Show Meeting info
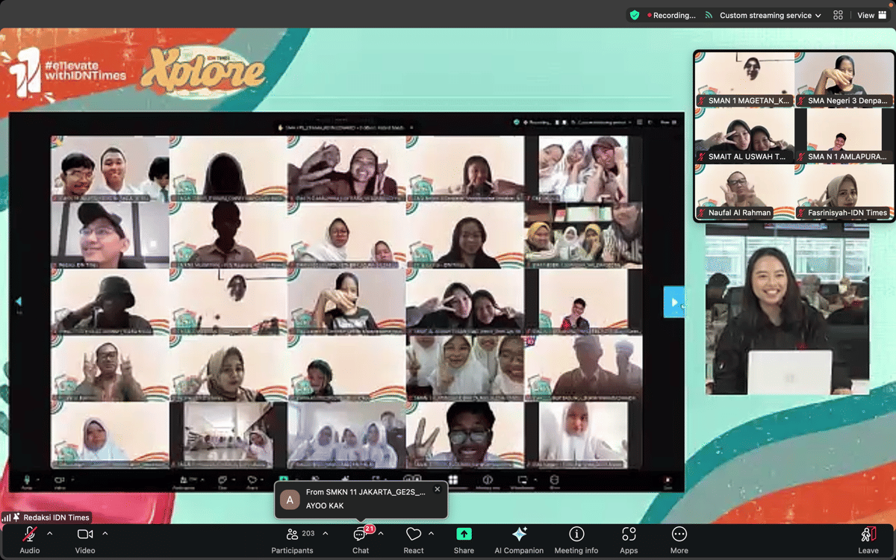The width and height of the screenshot is (896, 560). [x=576, y=540]
